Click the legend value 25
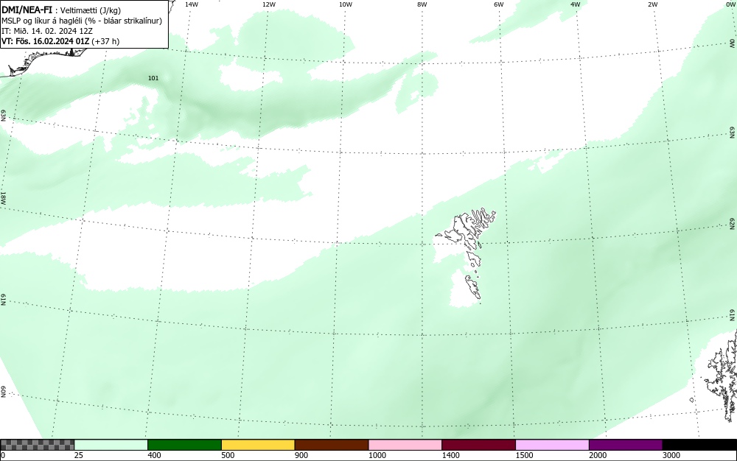737x461 pixels. click(79, 455)
